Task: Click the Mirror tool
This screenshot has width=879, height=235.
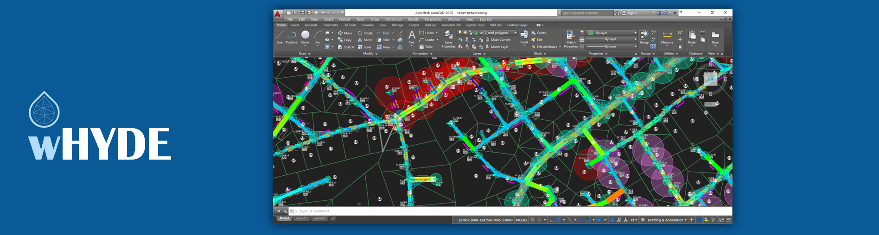Action: [365, 40]
